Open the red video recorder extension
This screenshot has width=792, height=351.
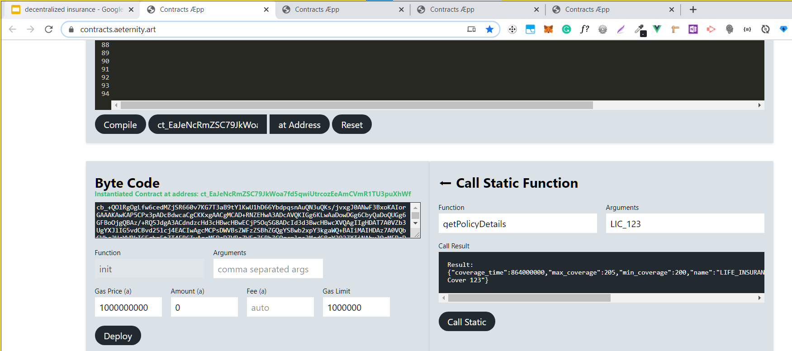(x=711, y=29)
